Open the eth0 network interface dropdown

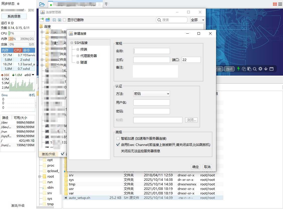pos(33,75)
